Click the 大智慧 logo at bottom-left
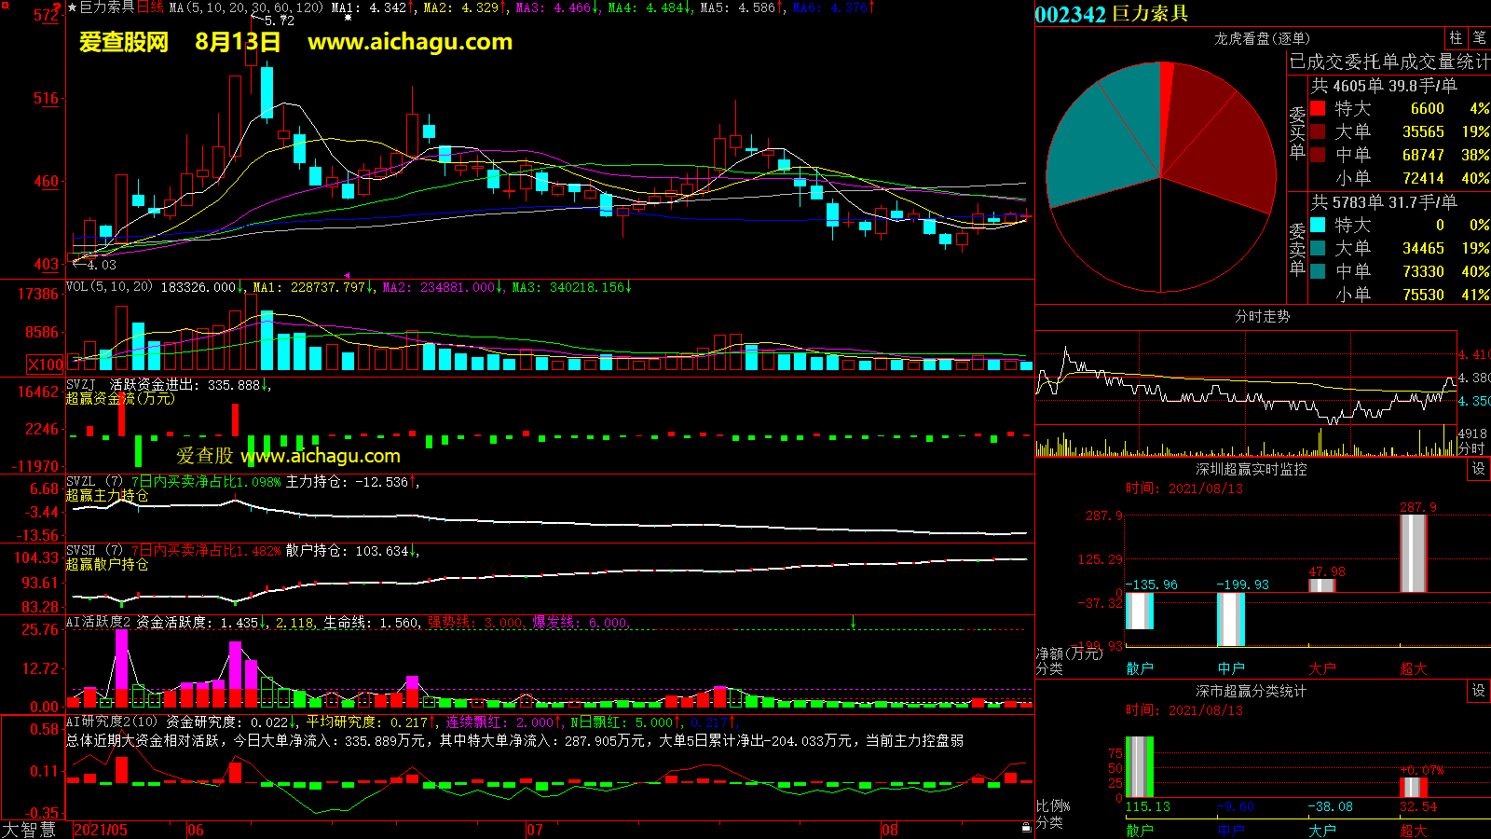 (29, 829)
